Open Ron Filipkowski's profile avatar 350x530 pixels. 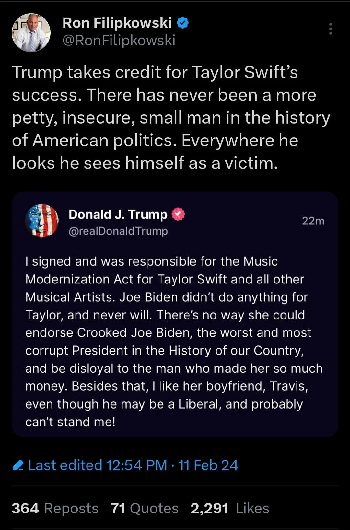(x=31, y=32)
